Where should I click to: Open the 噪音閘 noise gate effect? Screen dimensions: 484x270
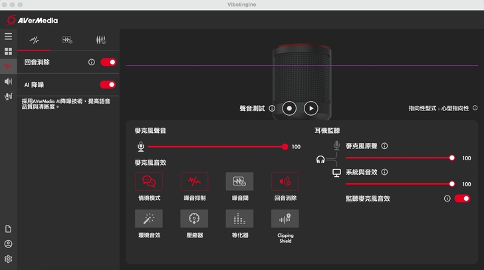click(239, 182)
